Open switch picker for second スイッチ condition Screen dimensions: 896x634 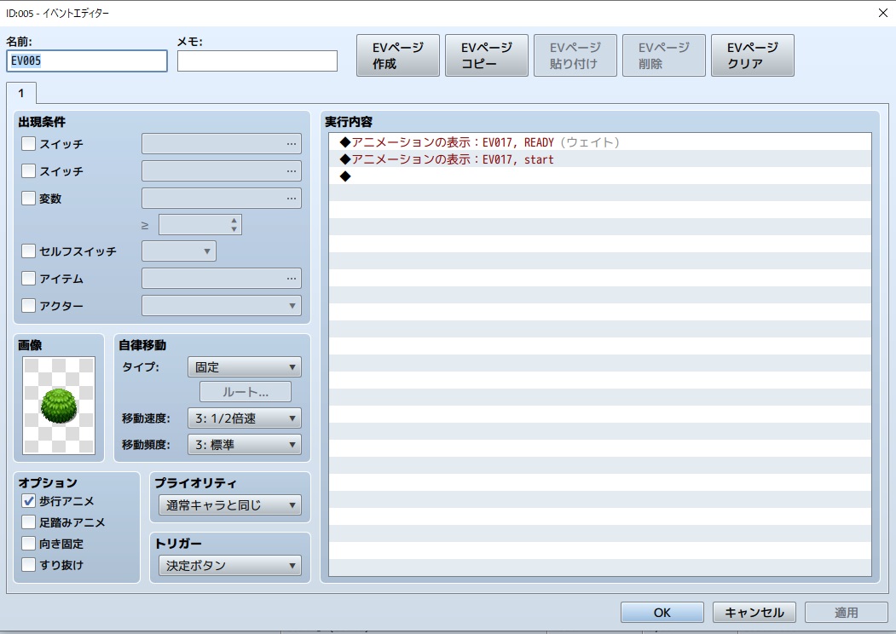click(x=292, y=170)
